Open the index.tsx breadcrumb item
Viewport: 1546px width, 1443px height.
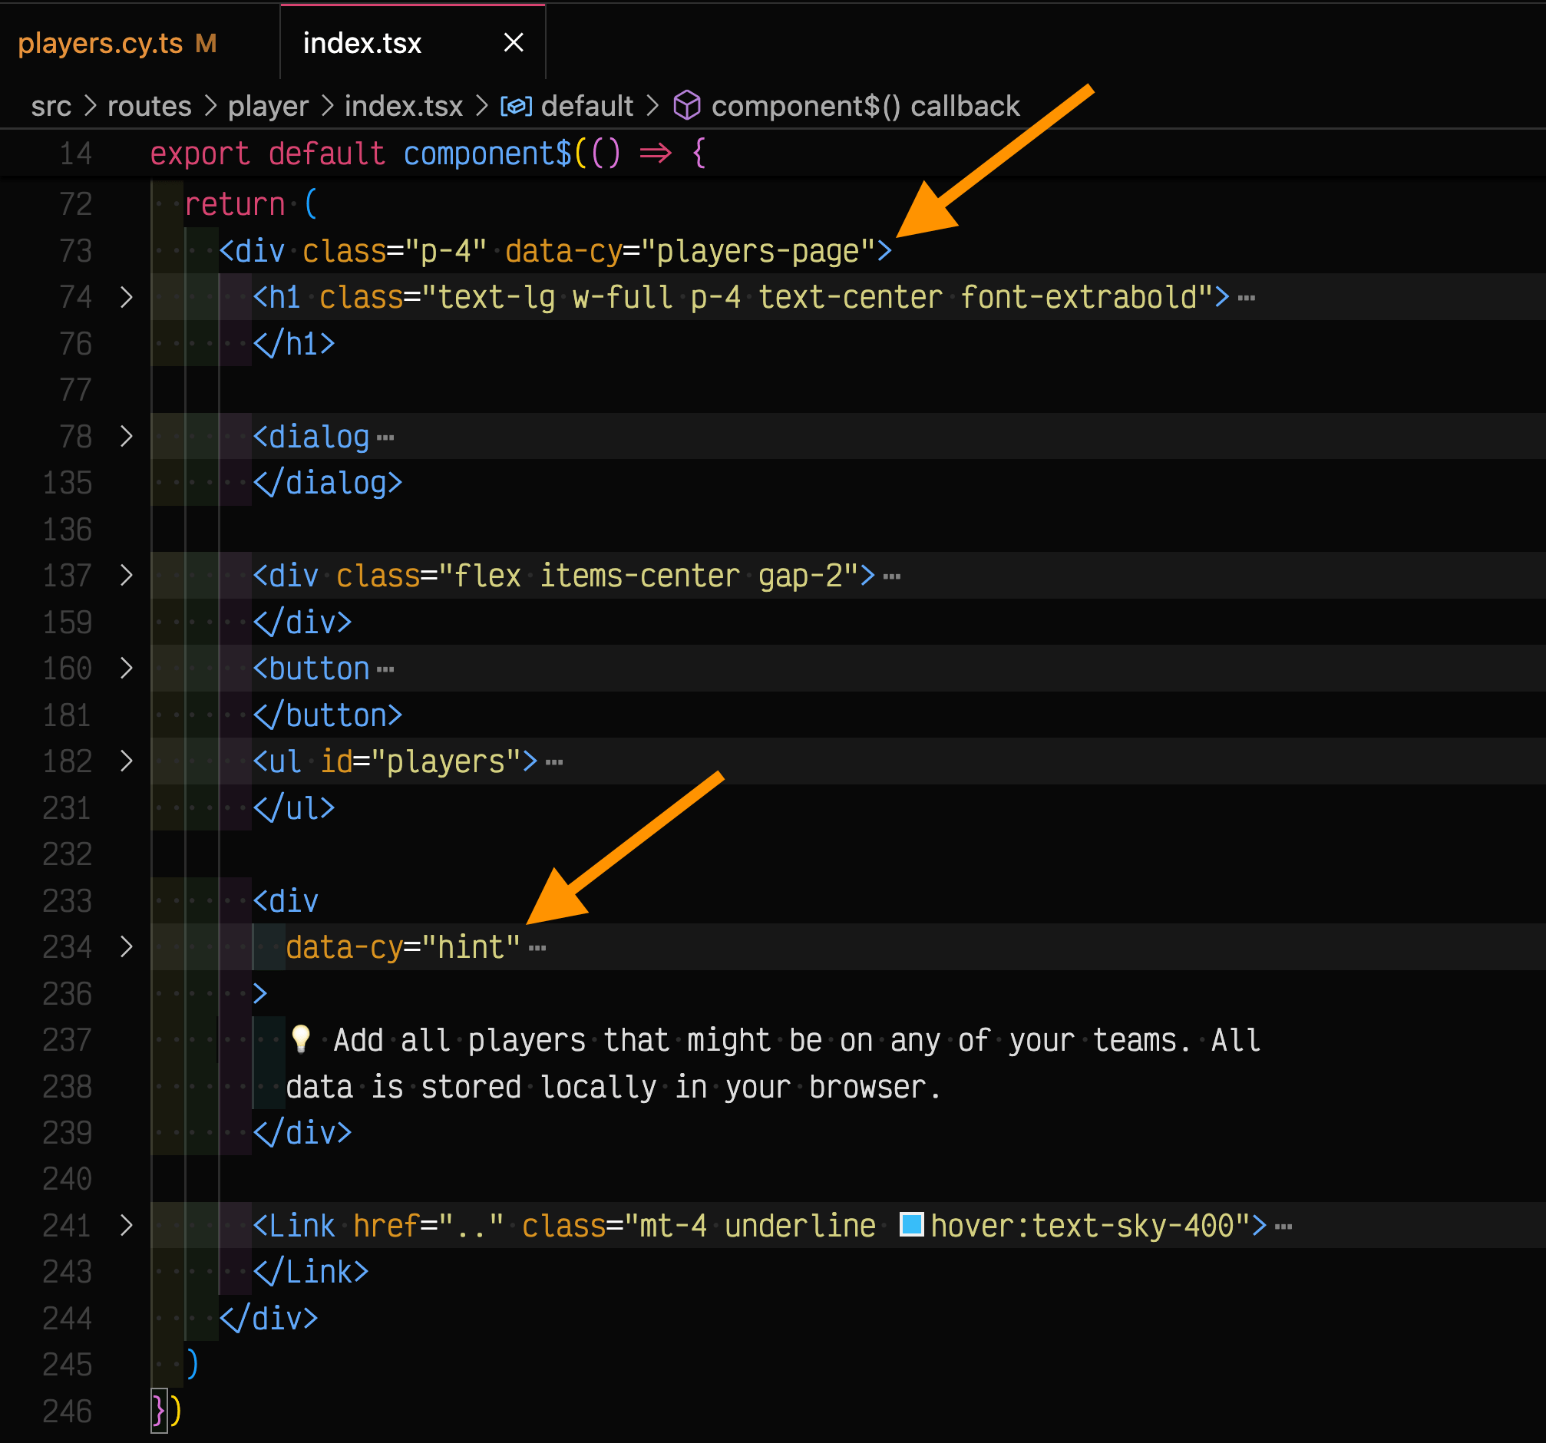[x=404, y=106]
